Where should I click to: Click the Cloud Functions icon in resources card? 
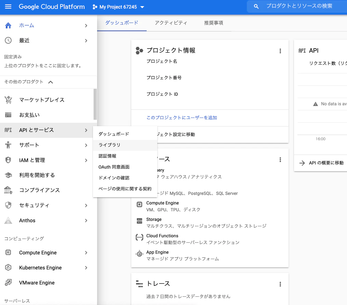139,238
